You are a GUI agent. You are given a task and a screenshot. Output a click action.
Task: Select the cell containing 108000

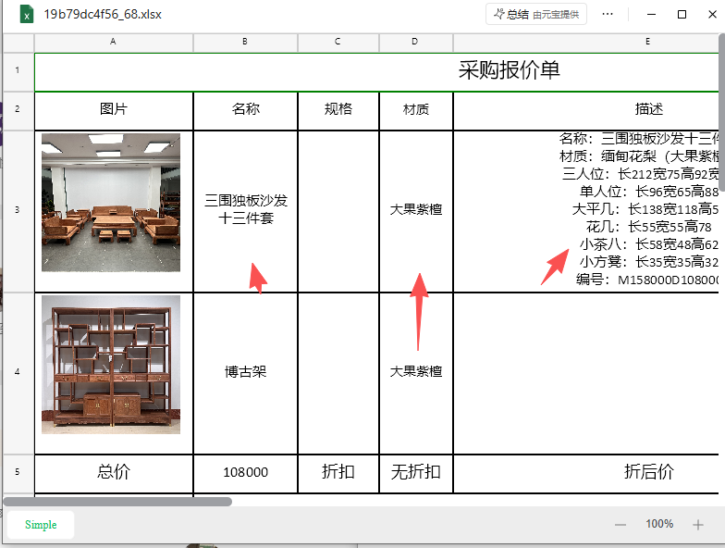(245, 473)
